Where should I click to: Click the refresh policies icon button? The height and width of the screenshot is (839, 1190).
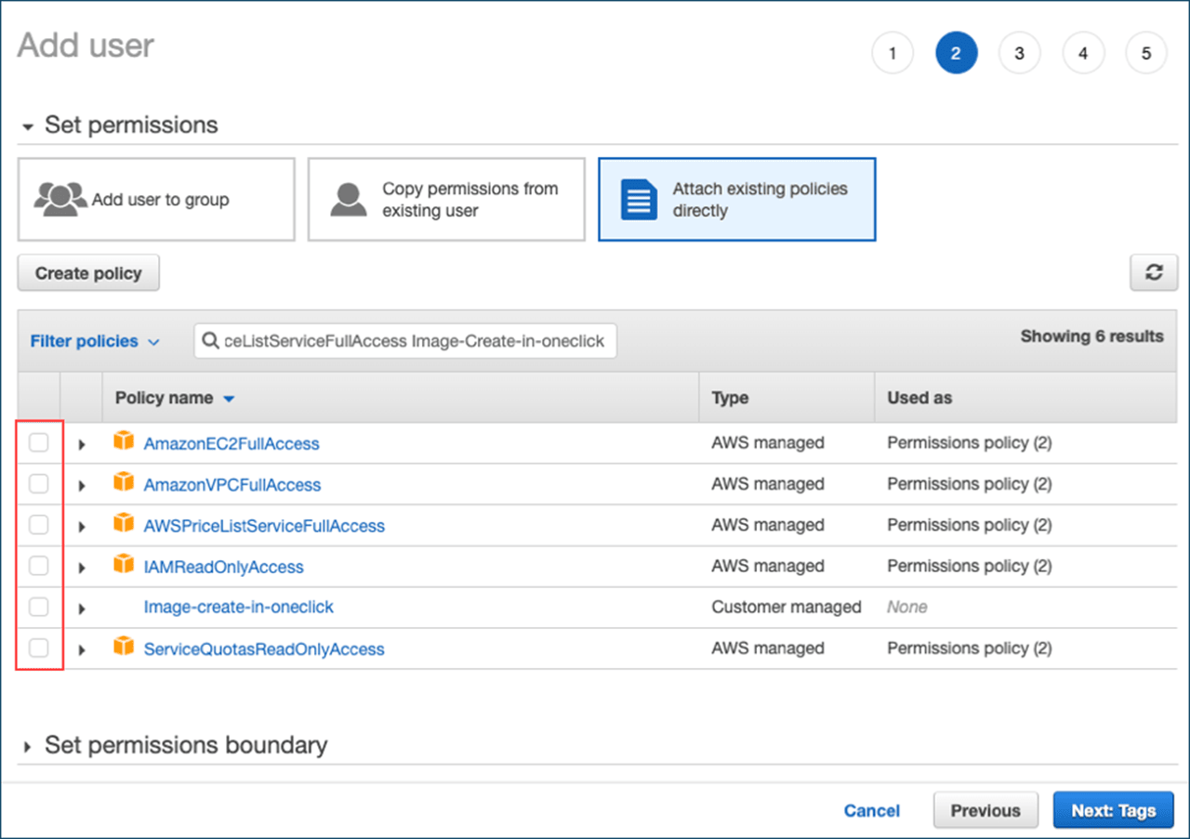pyautogui.click(x=1154, y=273)
